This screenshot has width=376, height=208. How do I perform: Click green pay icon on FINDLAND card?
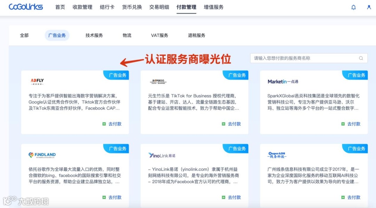click(104, 197)
